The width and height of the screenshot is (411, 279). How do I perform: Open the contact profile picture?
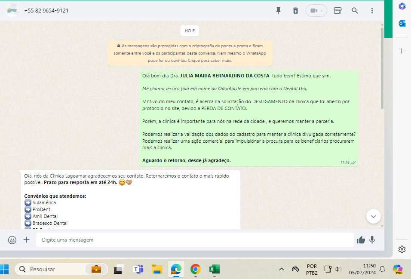[x=12, y=10]
